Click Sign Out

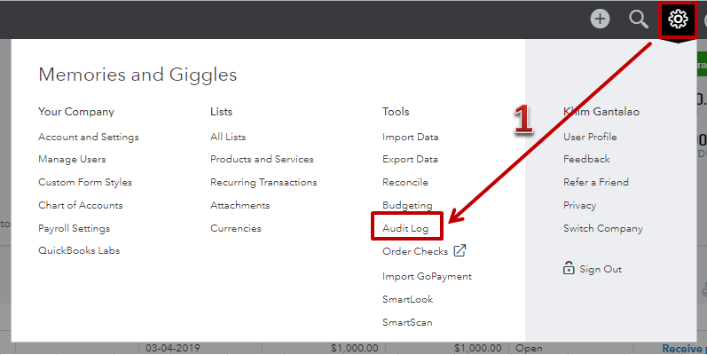tap(601, 269)
